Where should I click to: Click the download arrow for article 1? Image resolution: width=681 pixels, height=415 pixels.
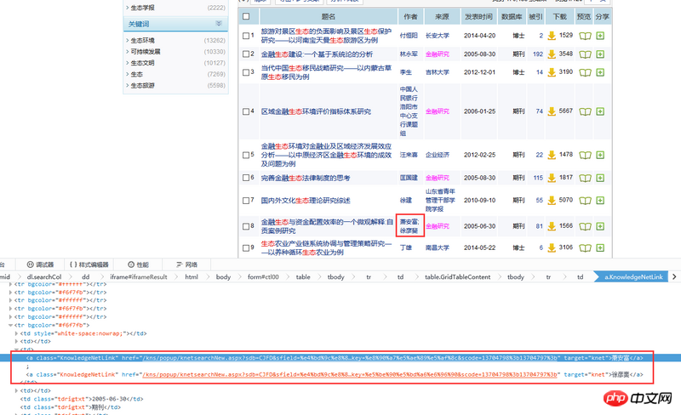coord(551,37)
